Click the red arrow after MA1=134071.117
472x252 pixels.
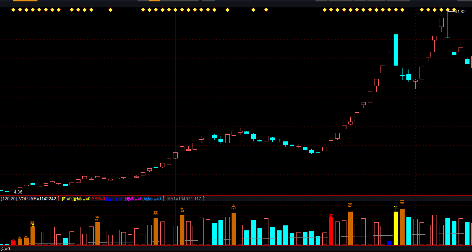(204, 198)
